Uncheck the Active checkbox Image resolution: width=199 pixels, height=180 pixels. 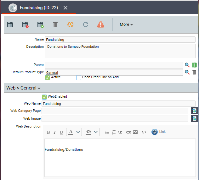(48, 78)
